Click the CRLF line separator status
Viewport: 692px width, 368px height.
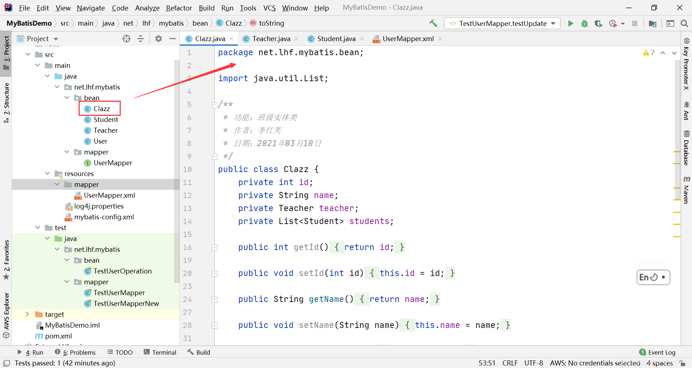point(510,363)
